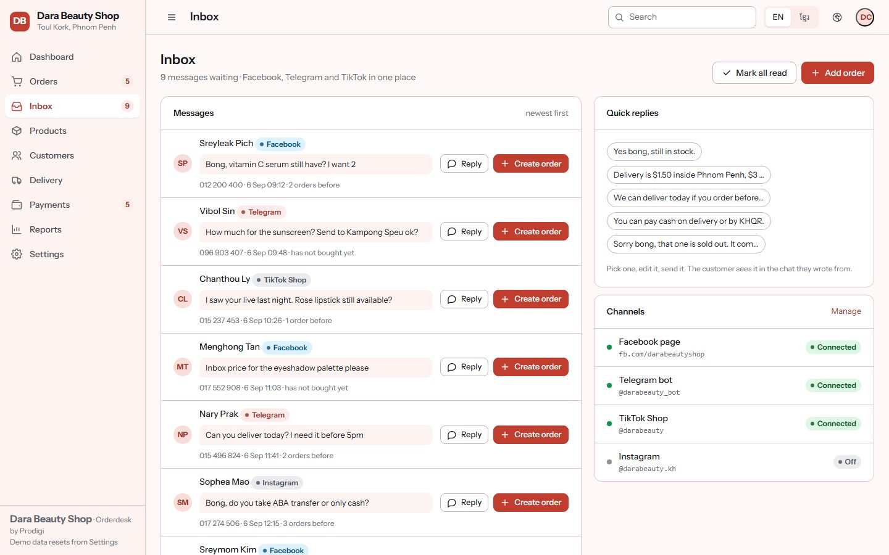This screenshot has height=555, width=889.
Task: Click the DB shop logo
Action: click(20, 21)
